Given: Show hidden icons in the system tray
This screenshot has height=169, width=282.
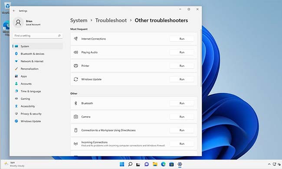Looking at the screenshot, I should 269,164.
